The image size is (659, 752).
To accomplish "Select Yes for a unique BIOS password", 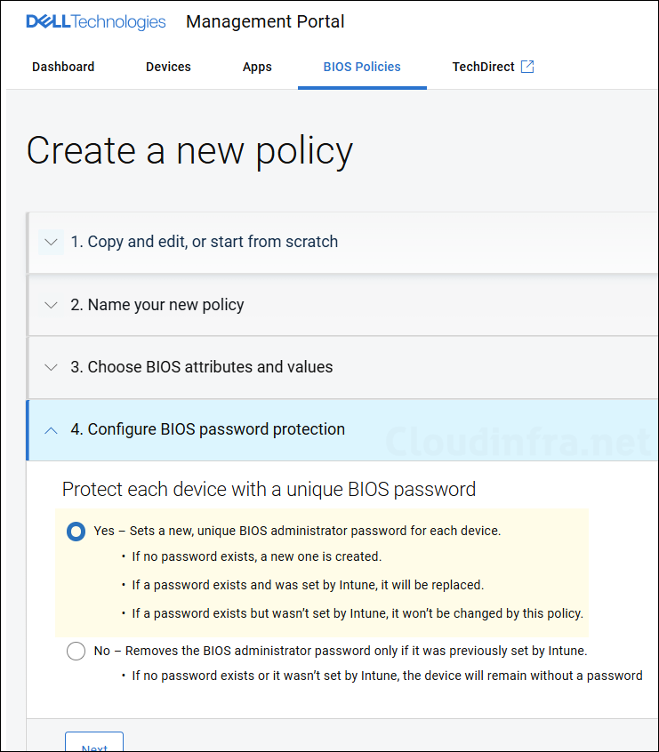I will coord(76,532).
